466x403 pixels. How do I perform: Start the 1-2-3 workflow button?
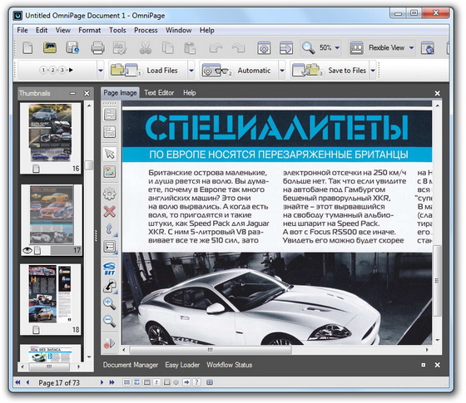point(57,71)
